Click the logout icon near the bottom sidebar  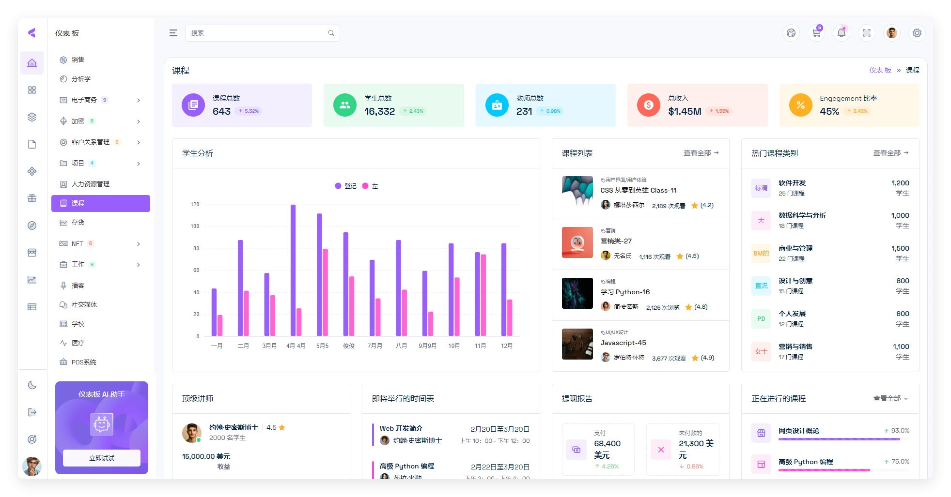coord(32,412)
